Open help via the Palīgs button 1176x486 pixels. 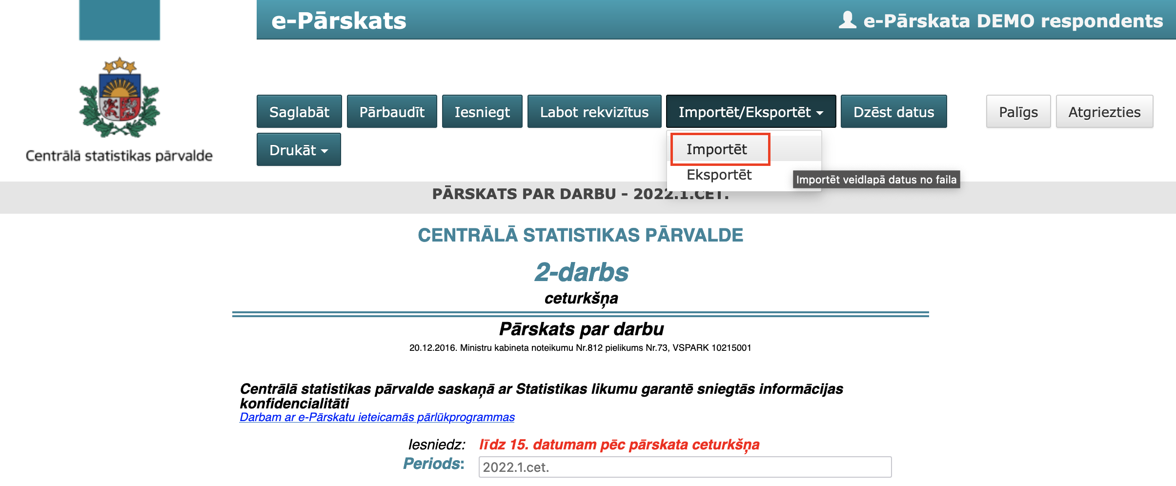click(1018, 112)
